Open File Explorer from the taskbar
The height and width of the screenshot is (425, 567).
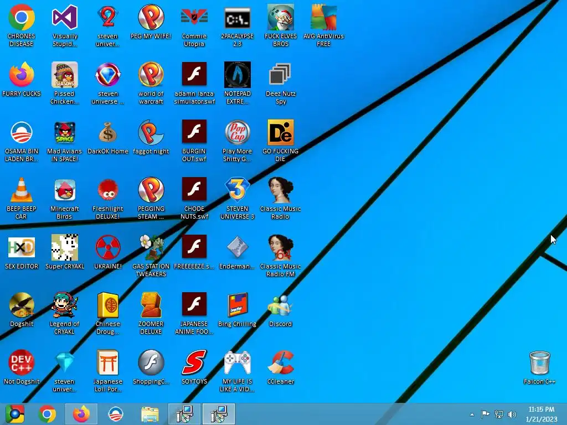(150, 414)
